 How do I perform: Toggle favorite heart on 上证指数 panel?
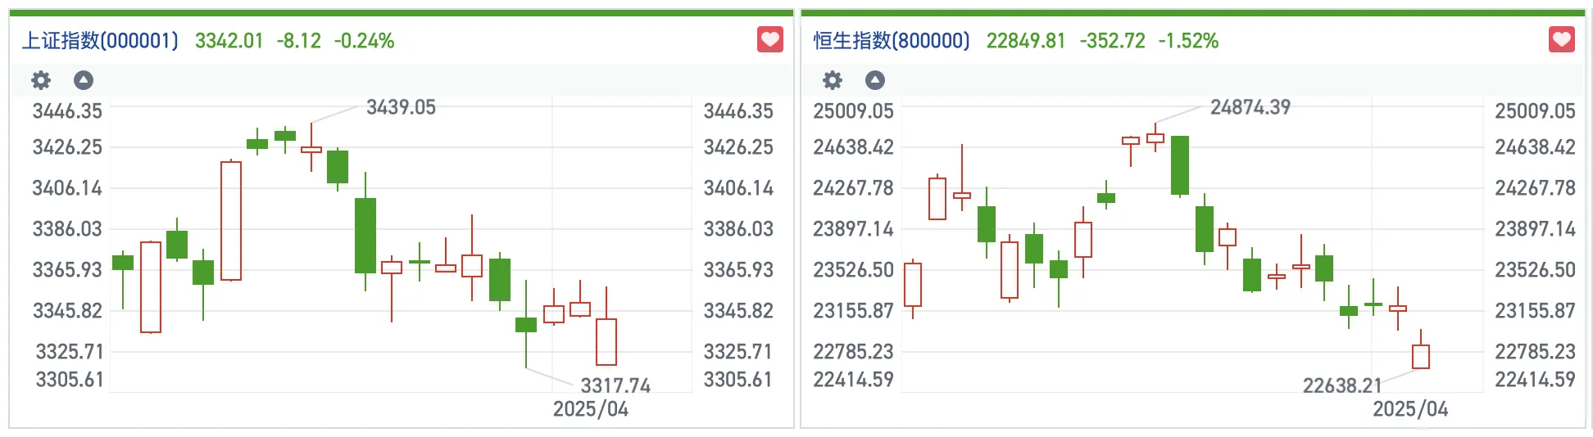pyautogui.click(x=769, y=39)
